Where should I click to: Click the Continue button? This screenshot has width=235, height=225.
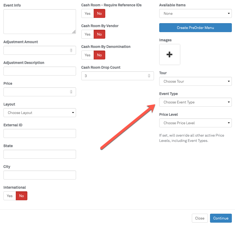[x=221, y=218]
